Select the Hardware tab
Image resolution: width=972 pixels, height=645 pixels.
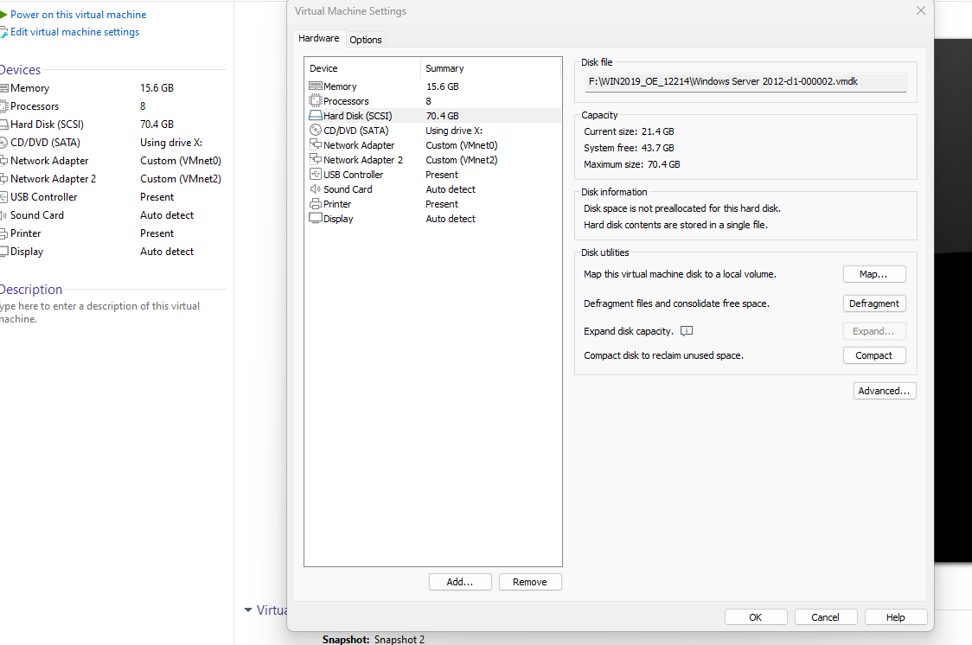click(318, 39)
